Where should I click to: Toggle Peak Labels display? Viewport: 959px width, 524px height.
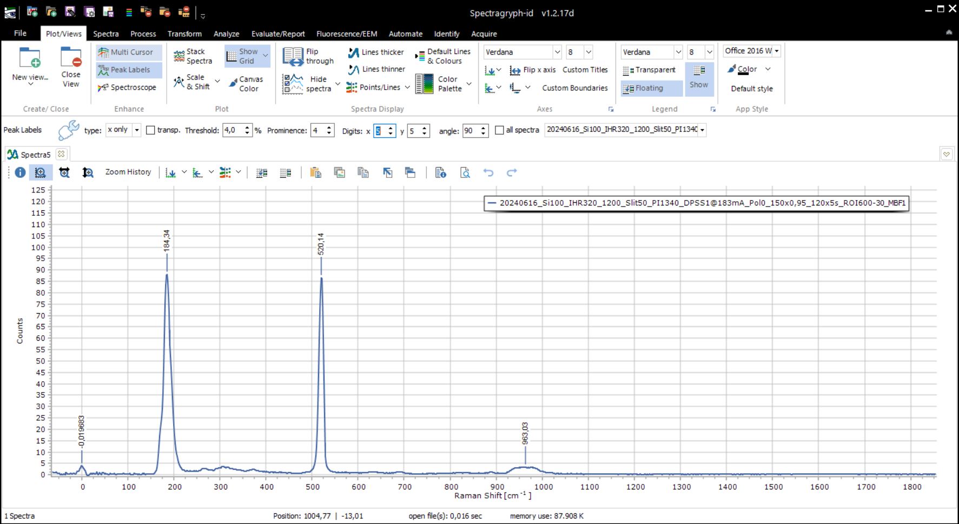129,70
